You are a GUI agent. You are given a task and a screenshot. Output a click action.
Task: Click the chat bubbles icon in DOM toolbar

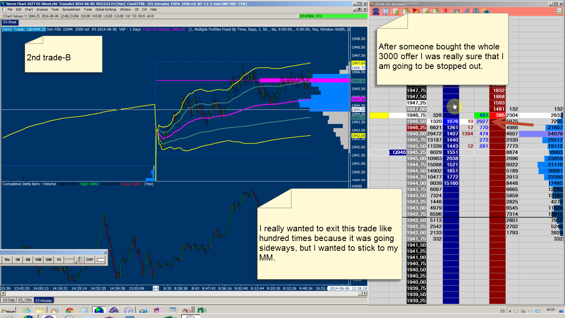coord(485,11)
